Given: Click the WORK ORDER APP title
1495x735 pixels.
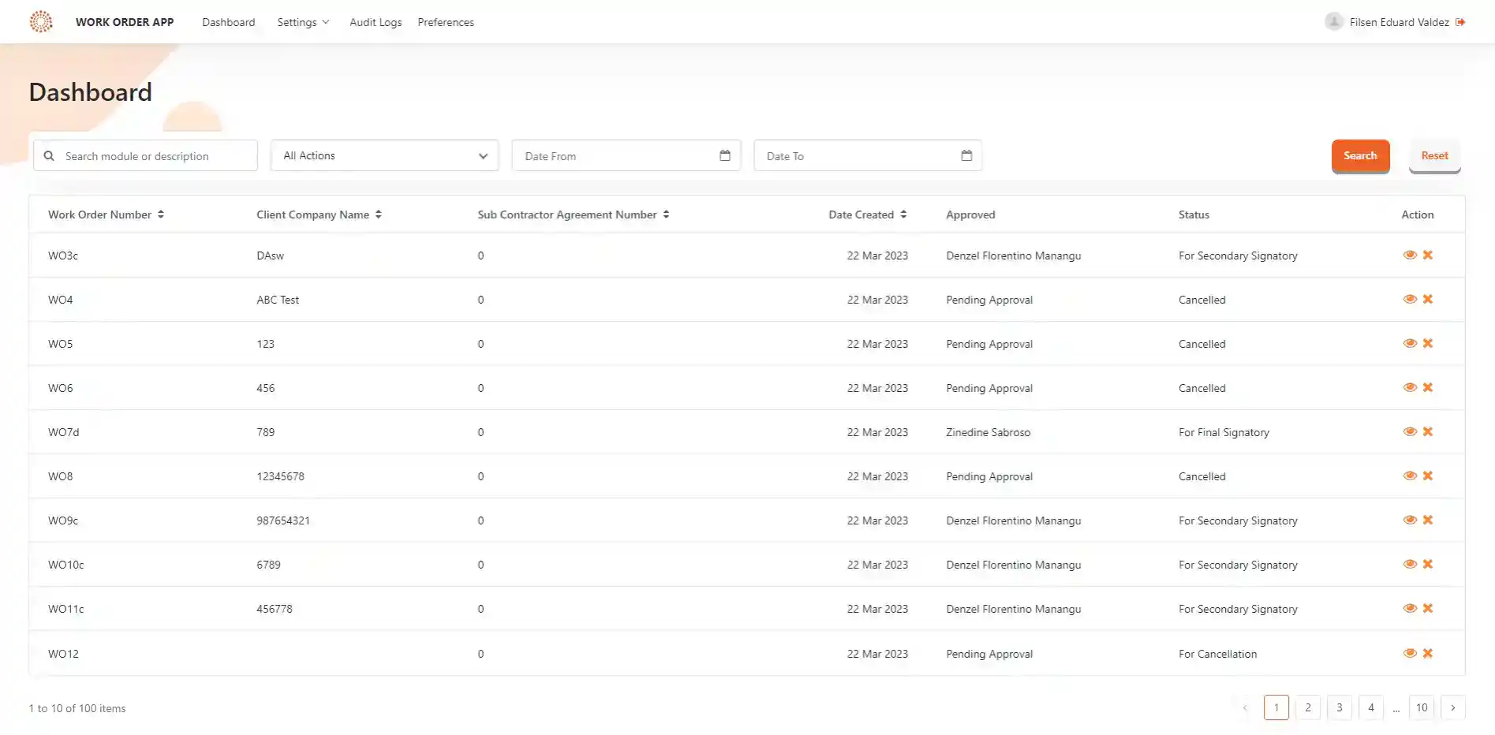Looking at the screenshot, I should click(125, 22).
